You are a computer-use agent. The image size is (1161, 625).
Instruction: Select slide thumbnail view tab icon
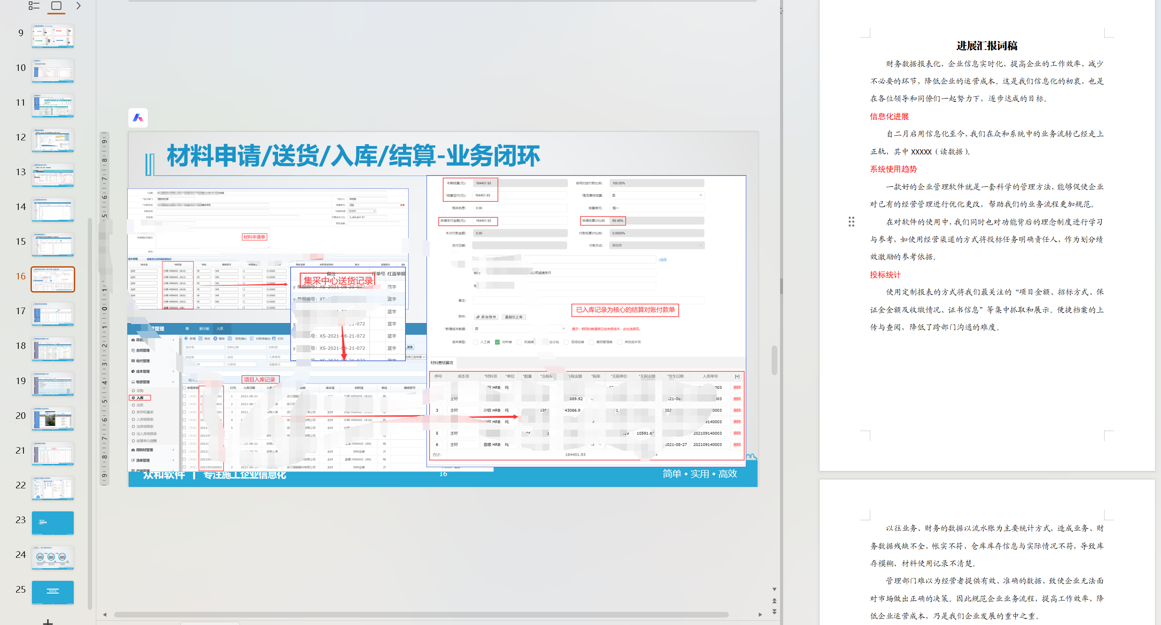tap(56, 6)
